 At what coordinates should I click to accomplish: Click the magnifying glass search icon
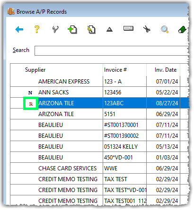click(165, 29)
